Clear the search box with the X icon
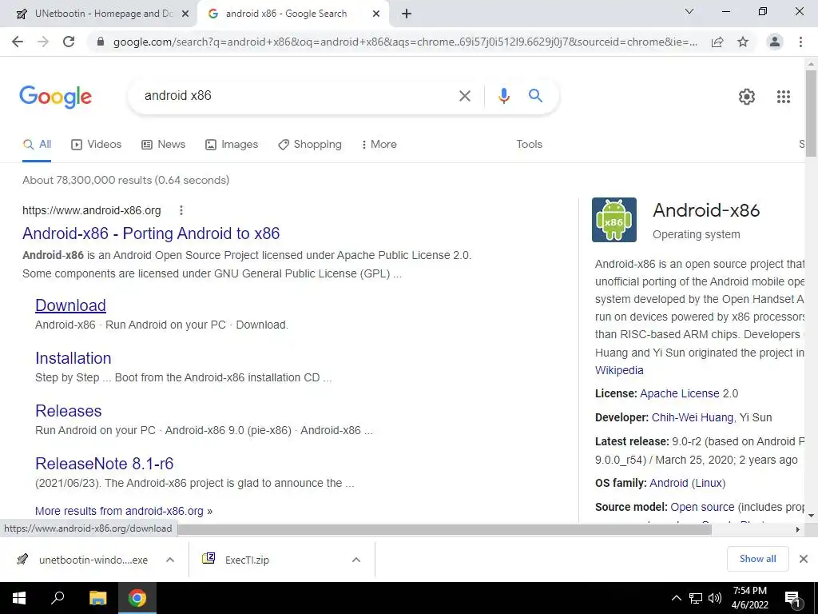Image resolution: width=818 pixels, height=614 pixels. (x=464, y=96)
